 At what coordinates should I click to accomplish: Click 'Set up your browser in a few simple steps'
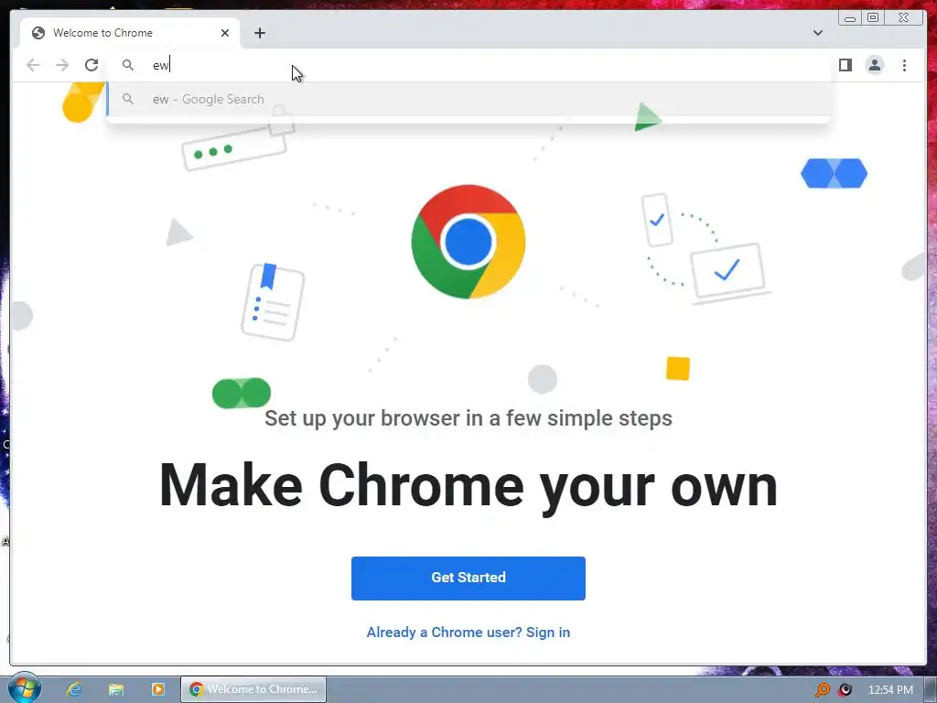468,417
